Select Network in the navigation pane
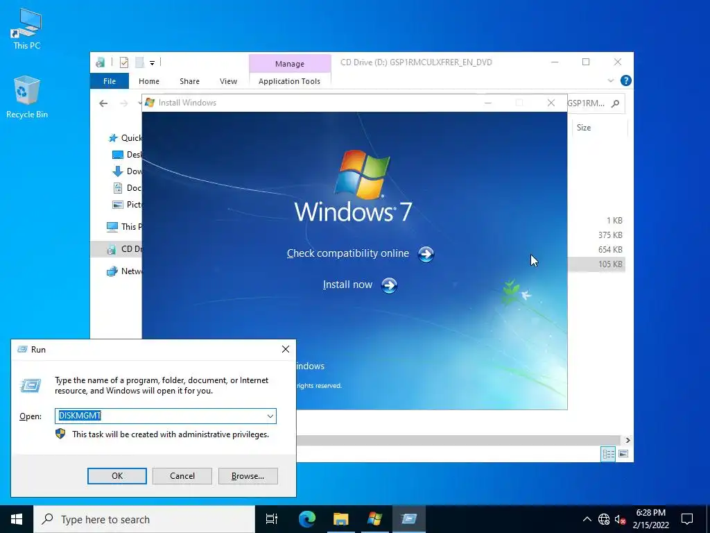 (x=123, y=271)
